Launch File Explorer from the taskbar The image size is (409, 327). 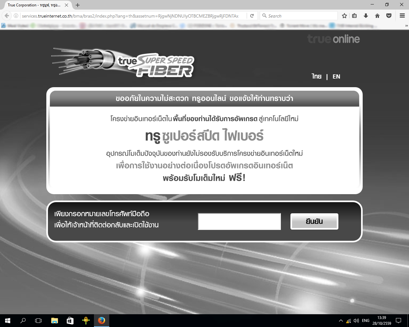54,321
